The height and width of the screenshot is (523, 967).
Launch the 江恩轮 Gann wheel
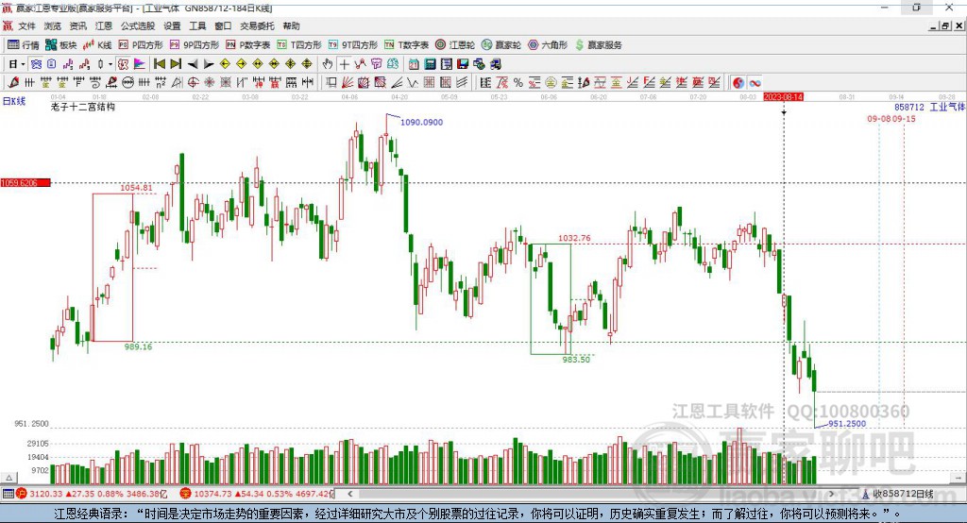(455, 45)
